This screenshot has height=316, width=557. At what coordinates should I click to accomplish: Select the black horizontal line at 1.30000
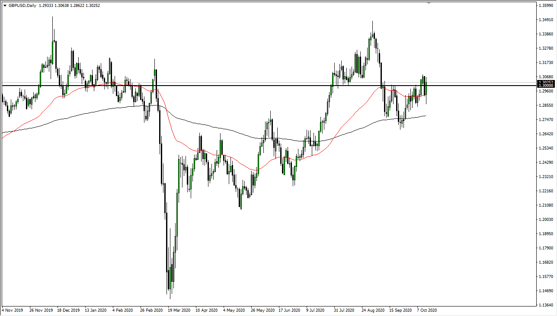pyautogui.click(x=259, y=85)
